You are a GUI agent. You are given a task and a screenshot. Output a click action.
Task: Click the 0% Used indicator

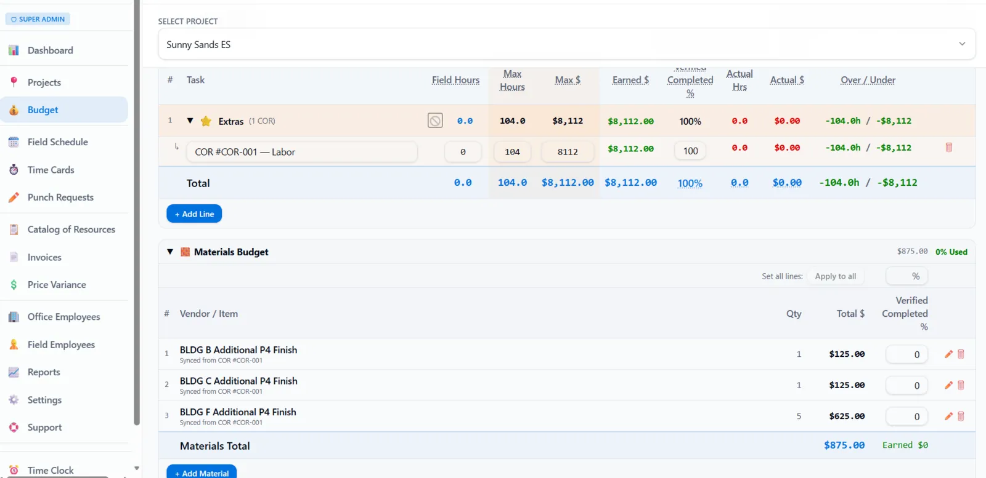click(951, 252)
